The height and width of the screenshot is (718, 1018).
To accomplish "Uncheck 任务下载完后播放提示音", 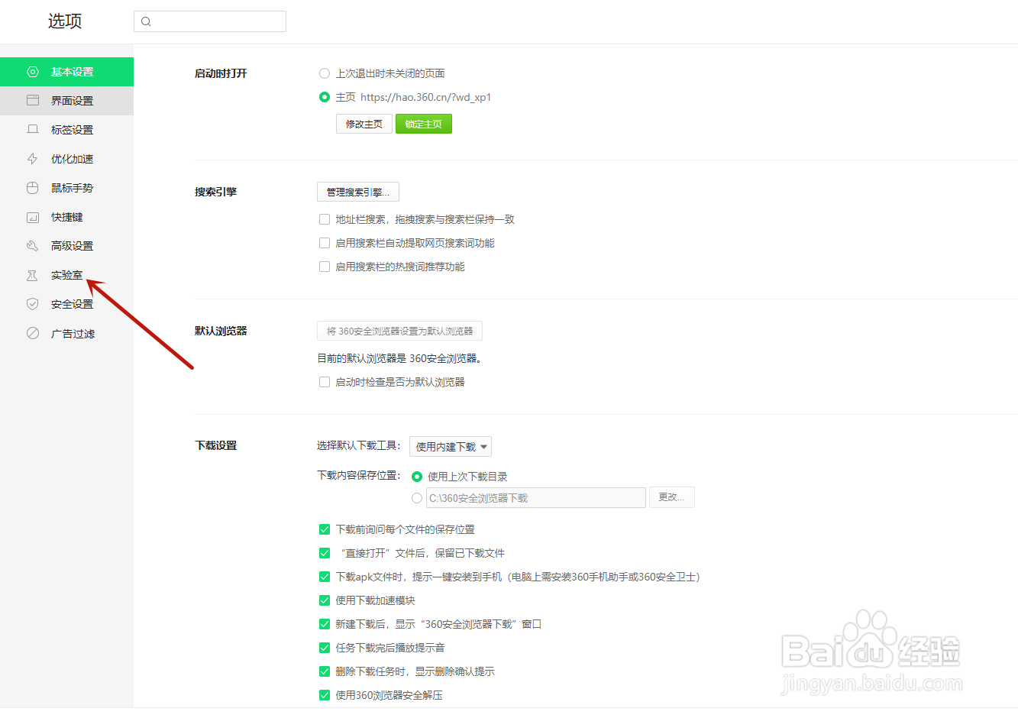I will [325, 648].
